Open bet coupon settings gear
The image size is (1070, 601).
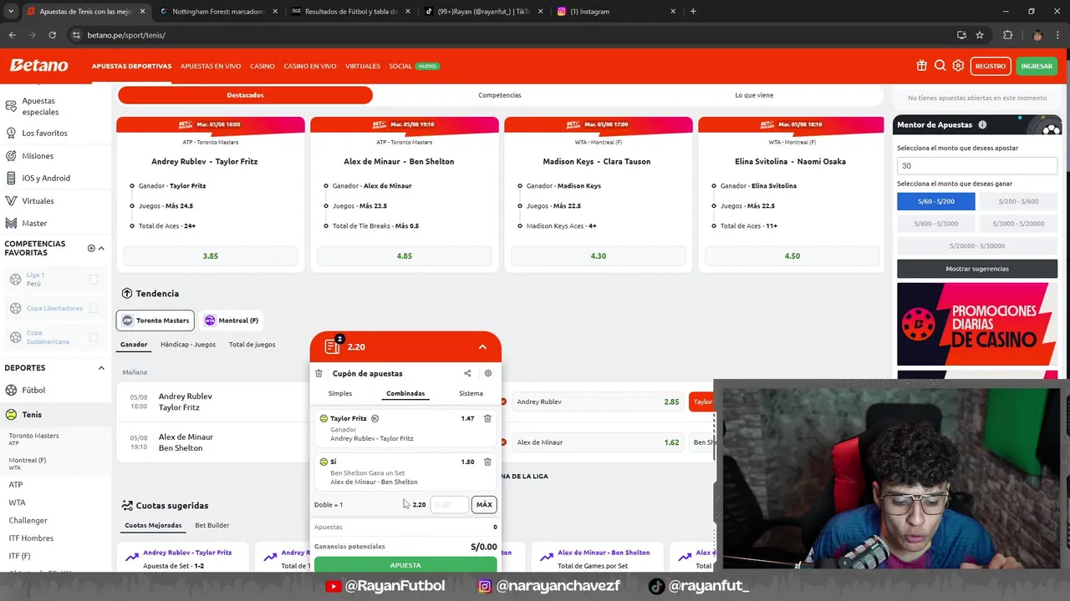click(x=488, y=373)
